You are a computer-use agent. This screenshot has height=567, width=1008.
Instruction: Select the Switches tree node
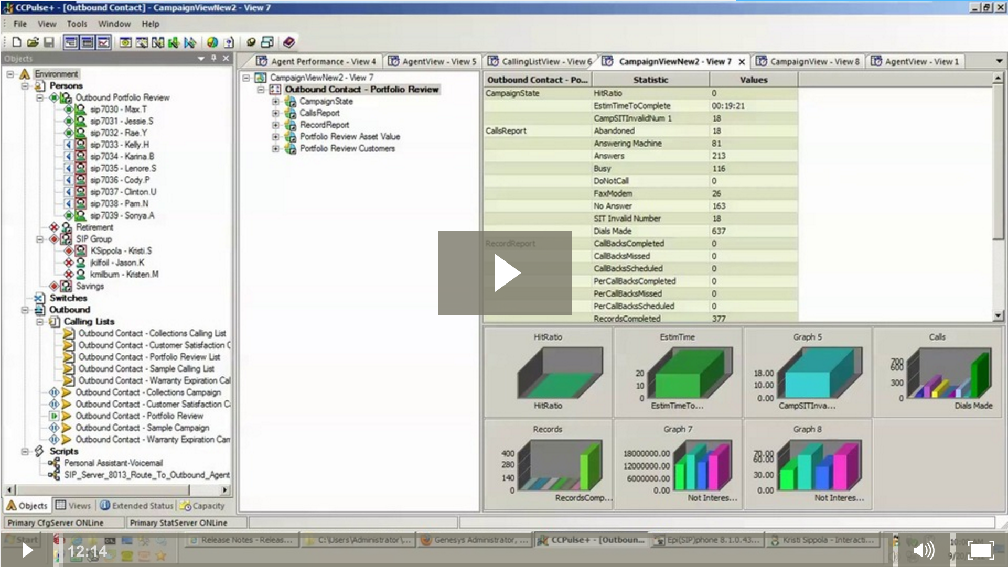pyautogui.click(x=68, y=298)
